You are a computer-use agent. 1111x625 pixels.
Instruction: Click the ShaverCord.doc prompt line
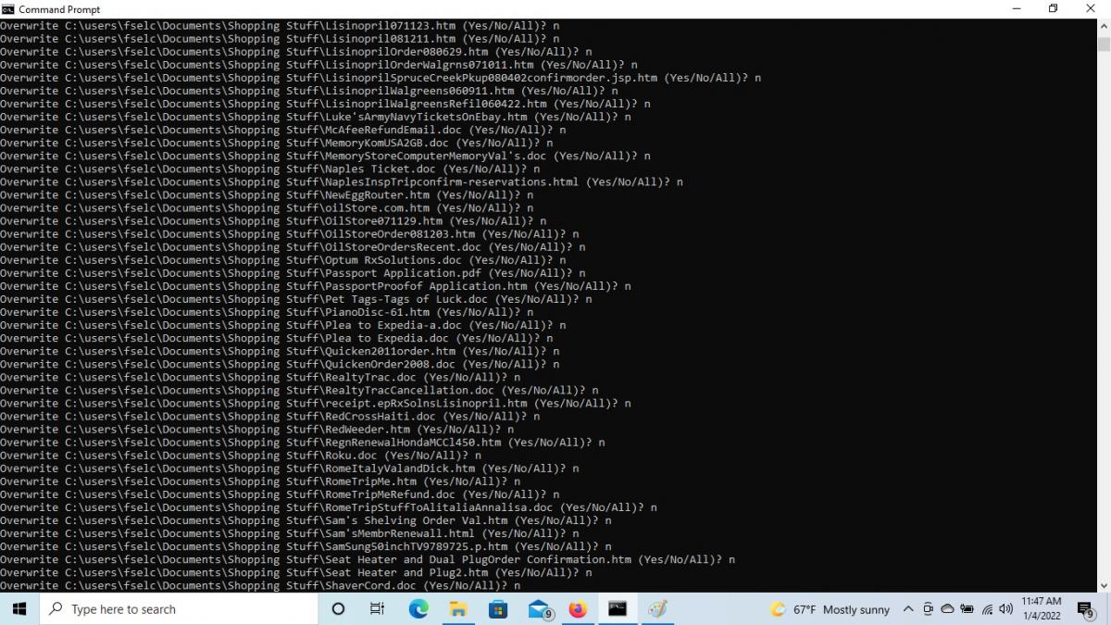pos(260,584)
